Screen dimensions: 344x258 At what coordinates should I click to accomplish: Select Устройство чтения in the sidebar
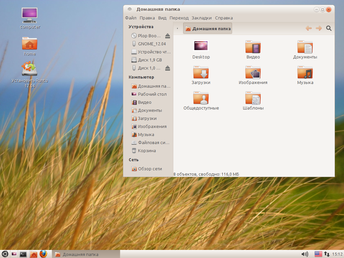point(151,52)
